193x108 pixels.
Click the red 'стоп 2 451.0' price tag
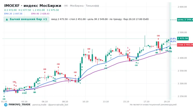coord(185,45)
